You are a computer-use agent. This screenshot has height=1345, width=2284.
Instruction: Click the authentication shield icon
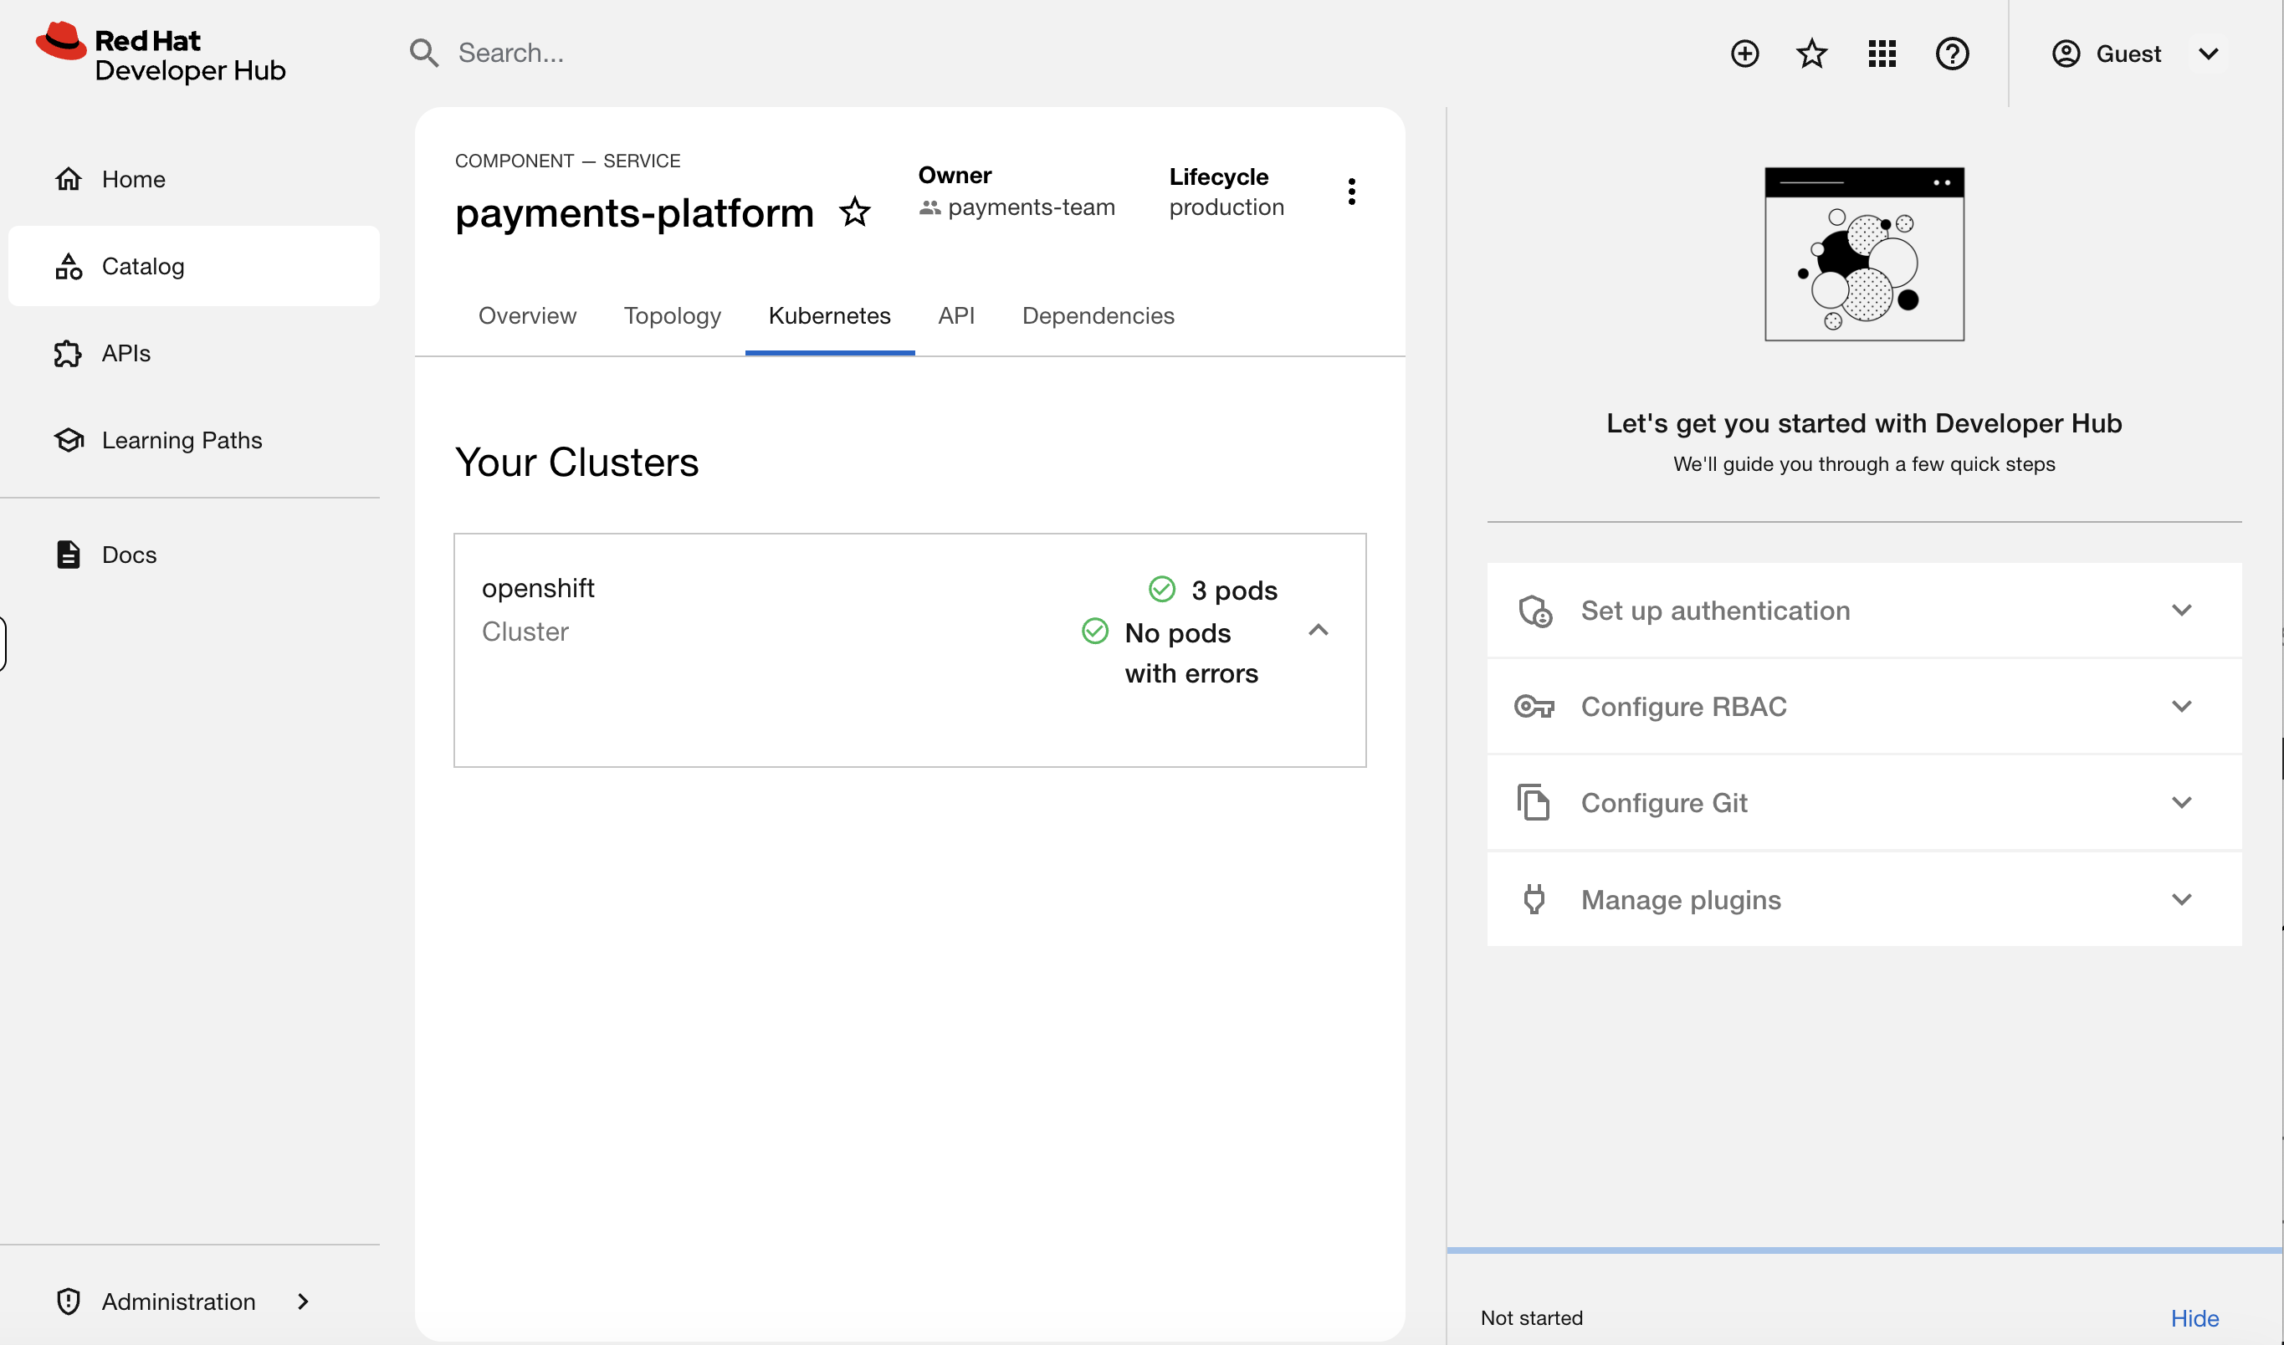[x=1534, y=611]
